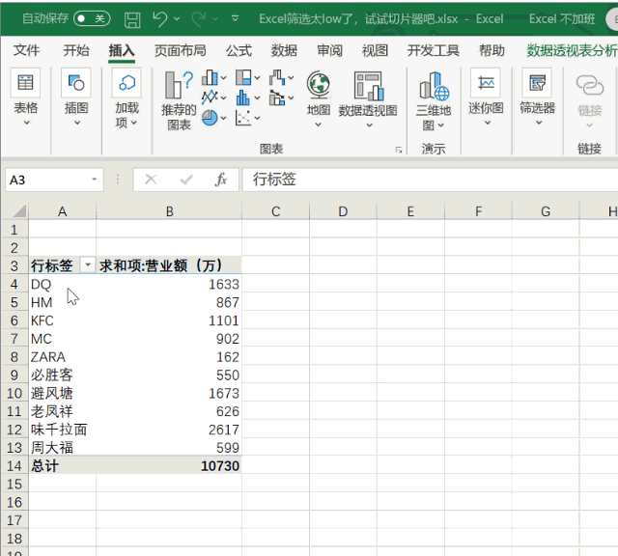Expand the 插图 dropdown arrow
This screenshot has width=618, height=556.
[x=77, y=123]
